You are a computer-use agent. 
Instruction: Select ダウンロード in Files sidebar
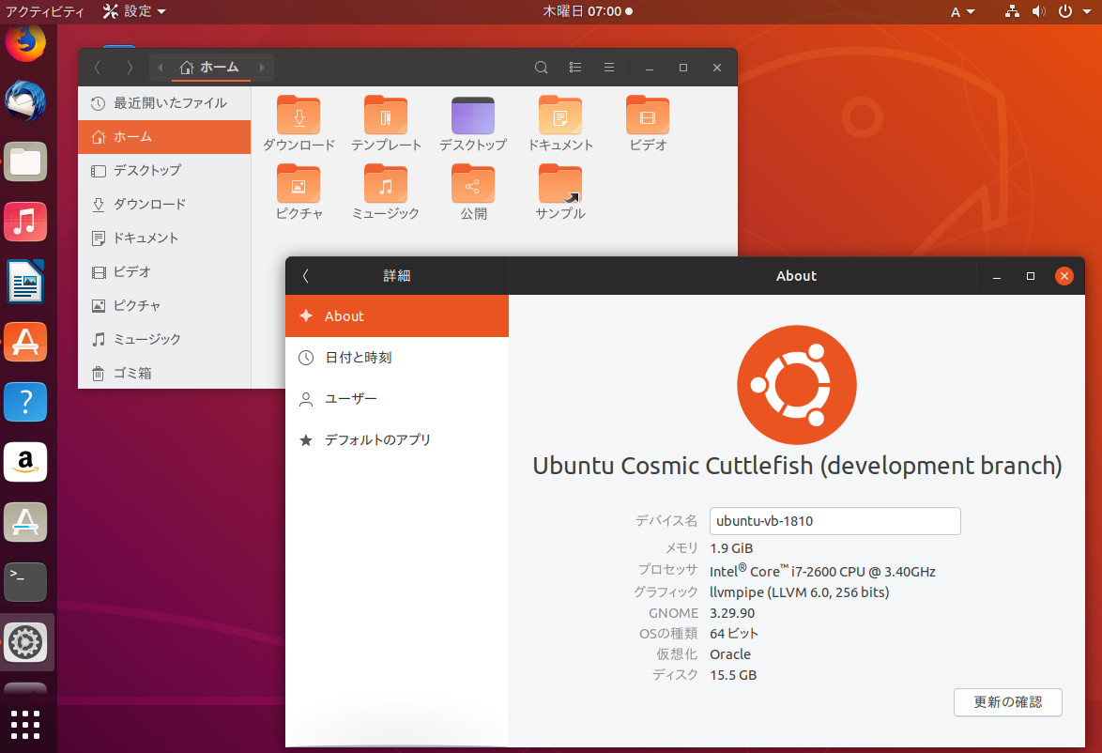pyautogui.click(x=164, y=205)
